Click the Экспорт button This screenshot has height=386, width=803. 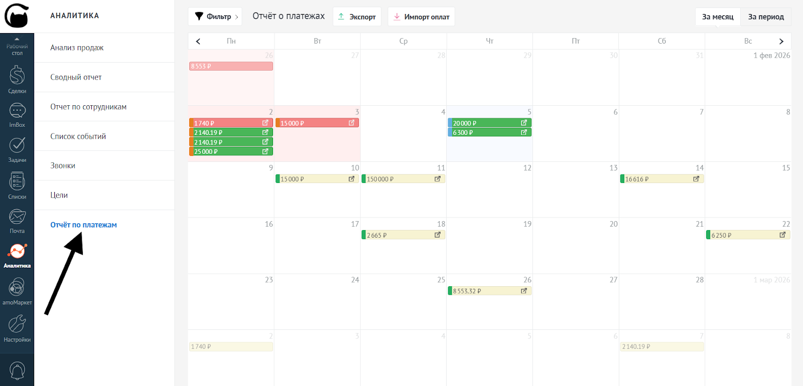(x=357, y=17)
